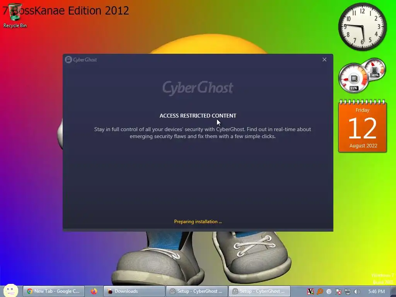The height and width of the screenshot is (297, 396).
Task: Click the orange magnifier tray icon
Action: 320,292
